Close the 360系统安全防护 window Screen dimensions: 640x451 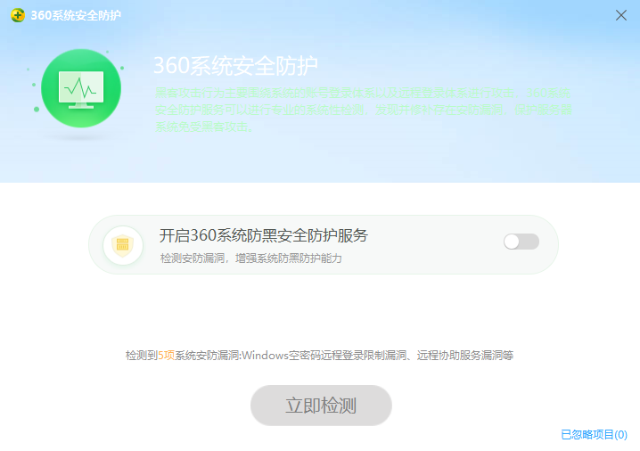621,15
